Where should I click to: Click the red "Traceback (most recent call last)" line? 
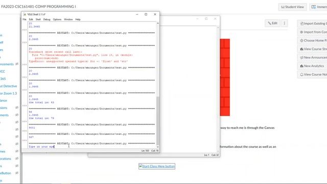coord(55,52)
